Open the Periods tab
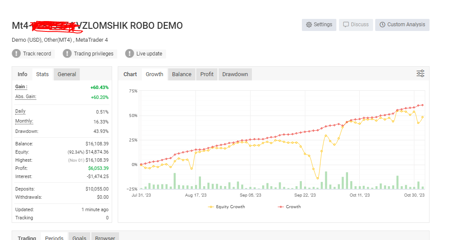 pyautogui.click(x=54, y=238)
